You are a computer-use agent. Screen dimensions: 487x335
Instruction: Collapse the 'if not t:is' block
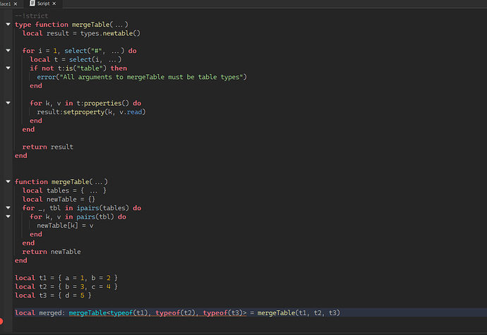(8, 68)
